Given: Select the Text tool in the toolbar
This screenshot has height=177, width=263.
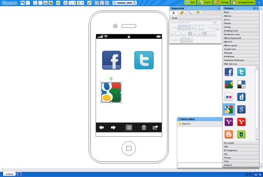Looking at the screenshot, I should point(65,3).
